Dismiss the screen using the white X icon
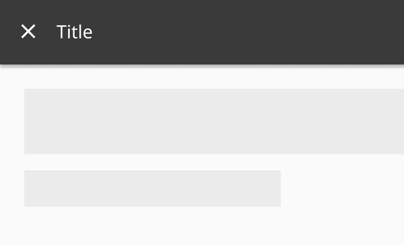 pyautogui.click(x=28, y=32)
